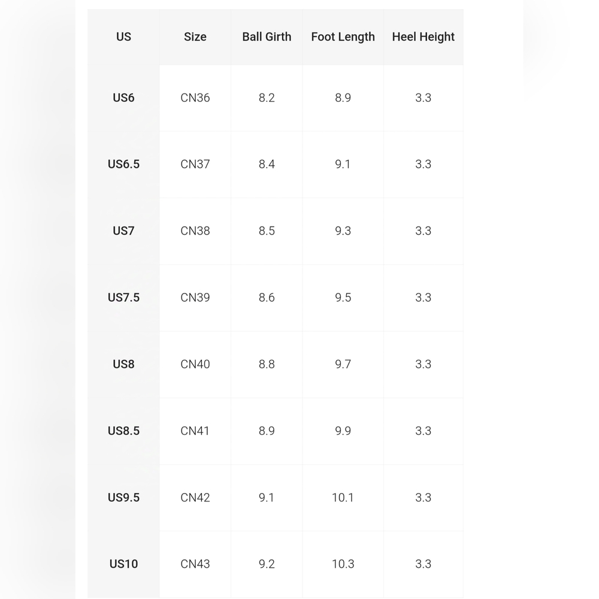Select the Foot Length header cell

point(343,37)
